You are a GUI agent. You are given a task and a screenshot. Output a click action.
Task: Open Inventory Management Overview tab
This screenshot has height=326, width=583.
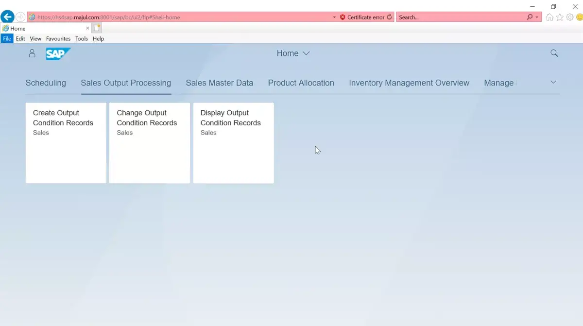click(409, 83)
